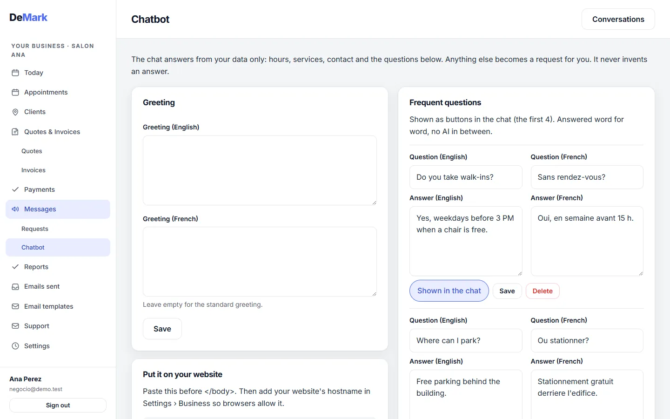Screen dimensions: 670x419
Task: Open the Quotes sub-item
Action: 58,151
